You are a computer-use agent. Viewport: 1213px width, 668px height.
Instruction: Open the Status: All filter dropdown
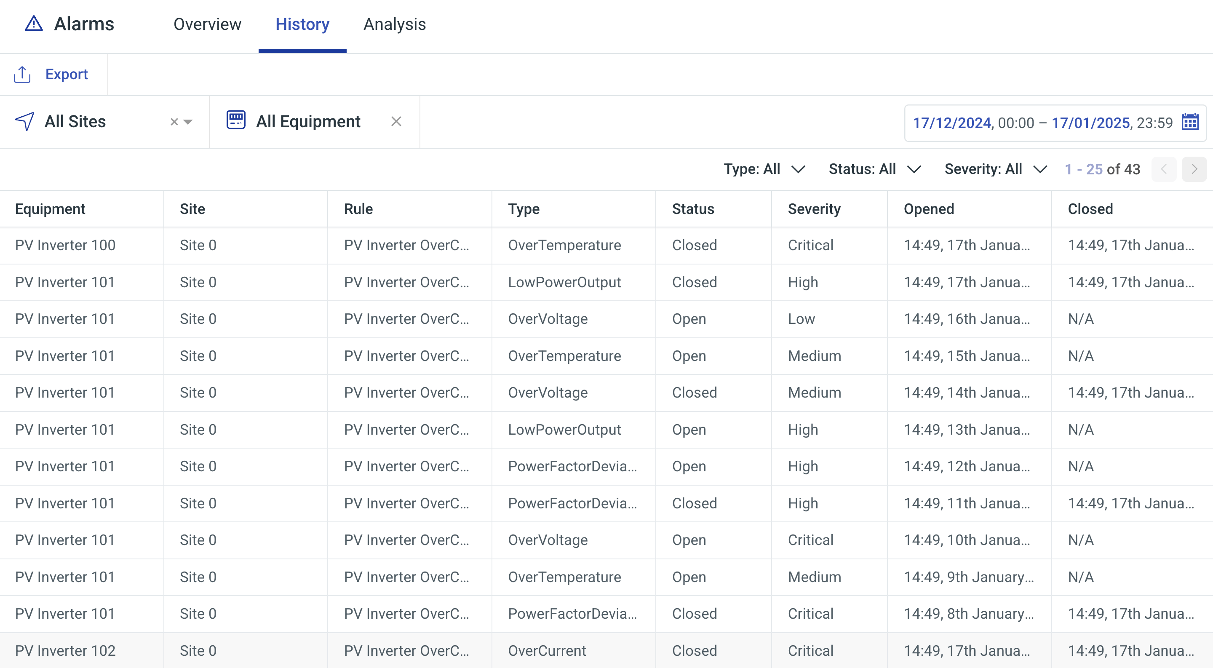click(875, 169)
